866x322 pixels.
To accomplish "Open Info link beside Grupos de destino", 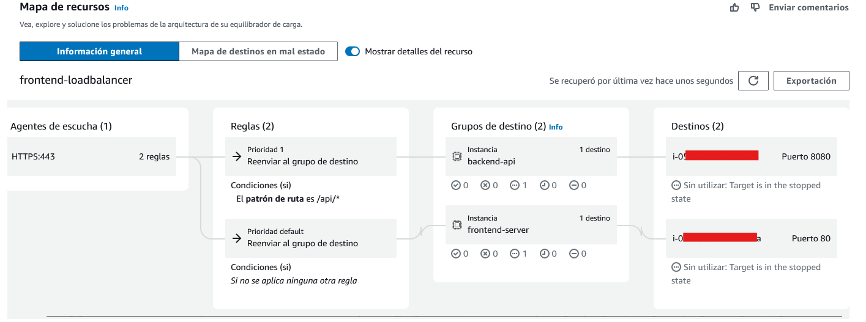I will pos(556,127).
